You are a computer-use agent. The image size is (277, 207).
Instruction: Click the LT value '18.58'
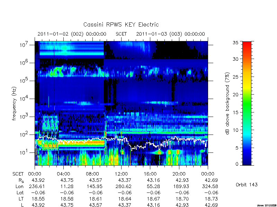67,199
